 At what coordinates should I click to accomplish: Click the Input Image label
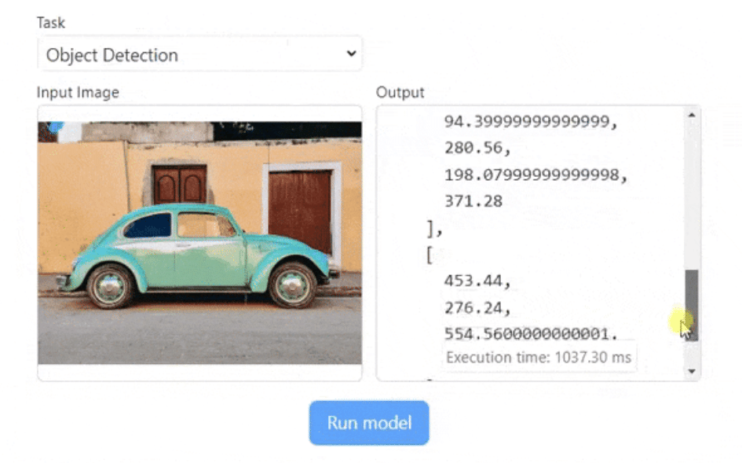[x=78, y=93]
